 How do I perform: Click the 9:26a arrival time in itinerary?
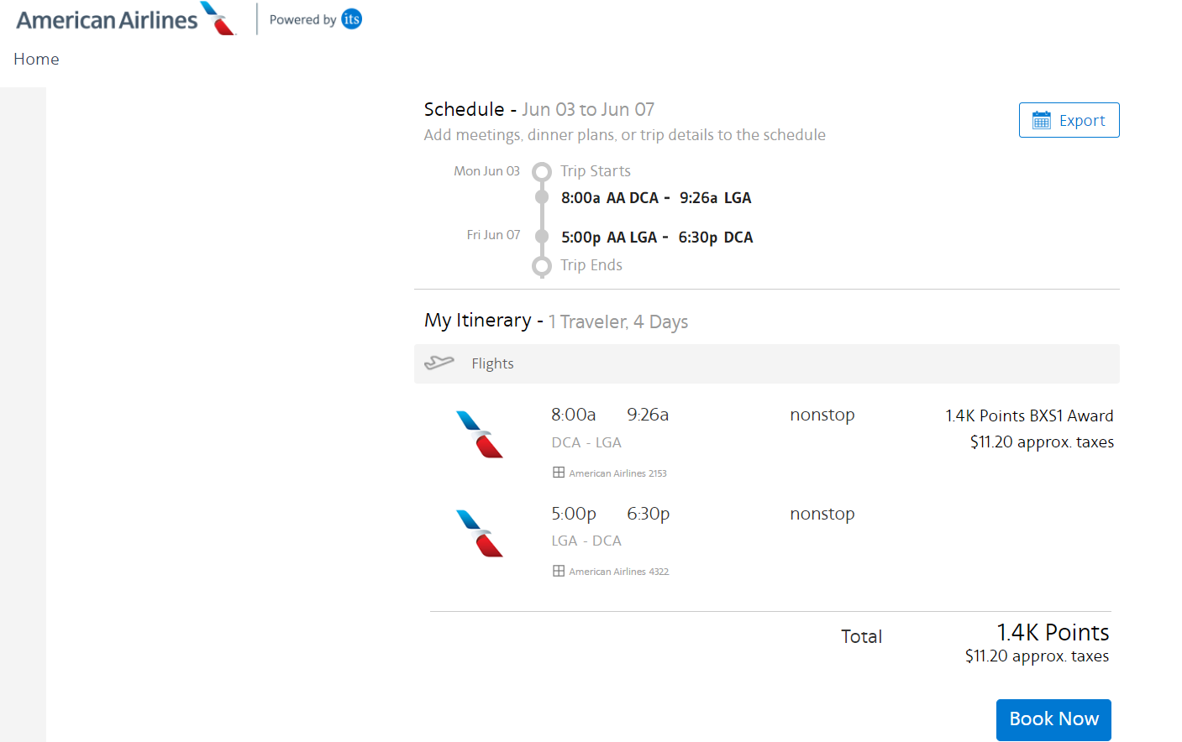(x=648, y=415)
